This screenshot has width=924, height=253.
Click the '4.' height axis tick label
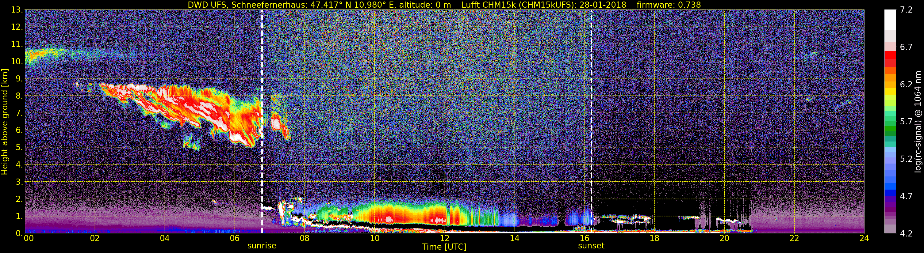pos(19,165)
